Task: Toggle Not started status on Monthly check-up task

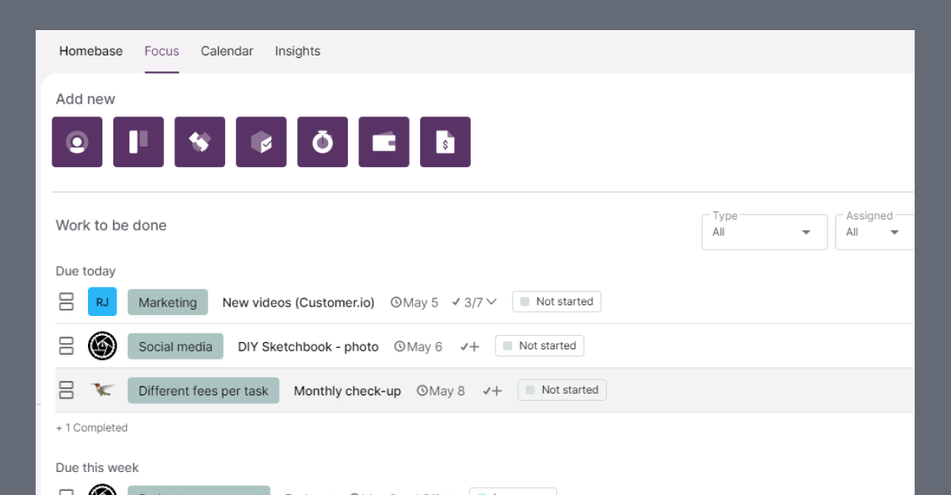Action: (x=562, y=390)
